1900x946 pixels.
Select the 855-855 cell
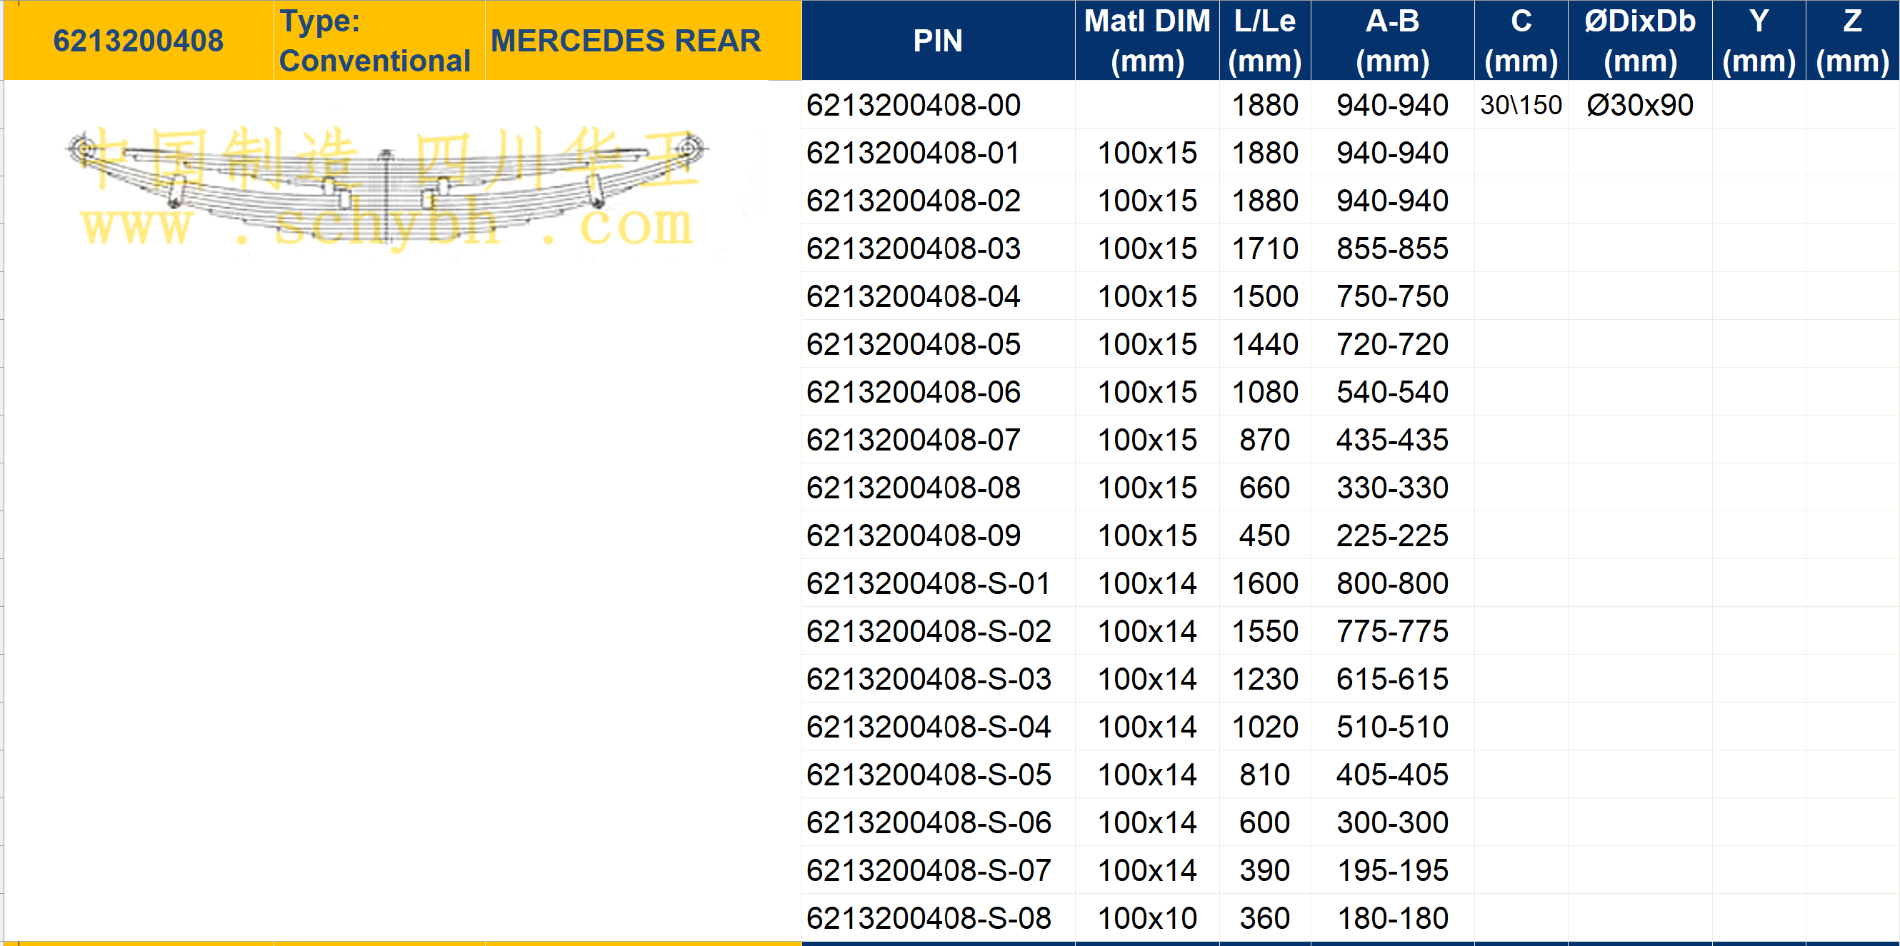coord(1393,248)
